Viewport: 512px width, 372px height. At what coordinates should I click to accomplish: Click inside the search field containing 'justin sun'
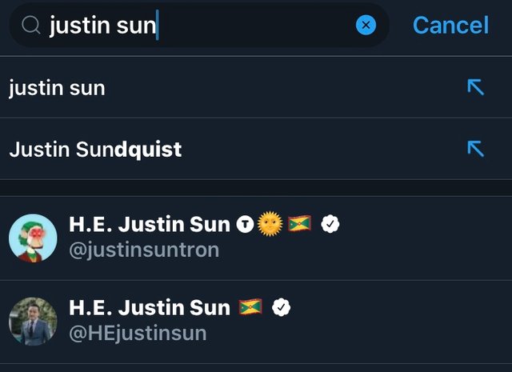click(x=199, y=25)
